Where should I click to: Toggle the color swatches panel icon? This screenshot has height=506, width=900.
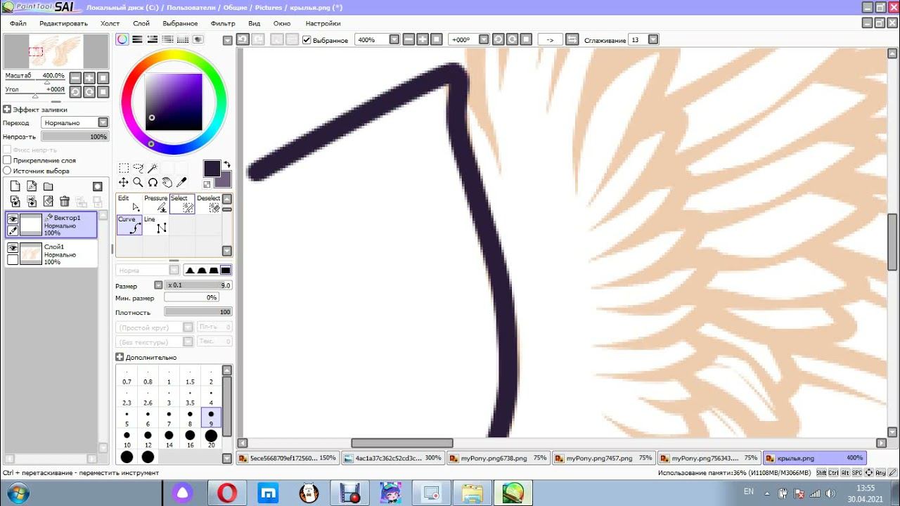(183, 39)
